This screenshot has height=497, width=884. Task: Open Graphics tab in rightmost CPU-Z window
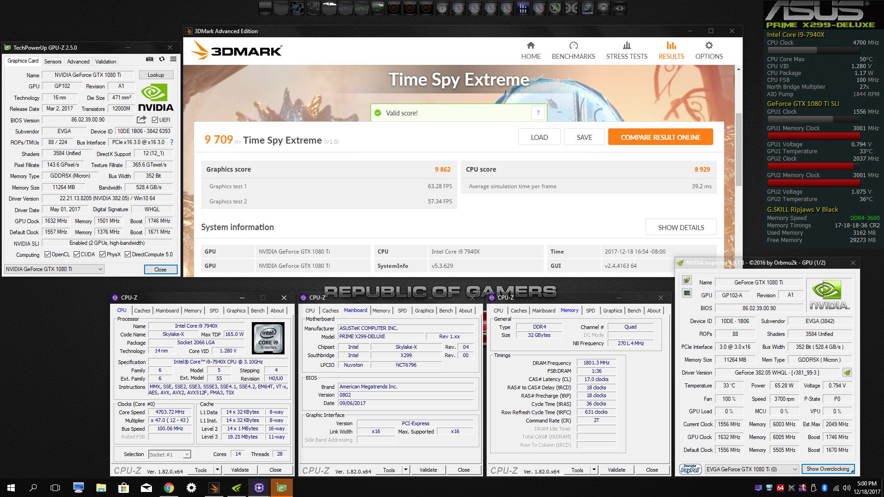point(613,311)
